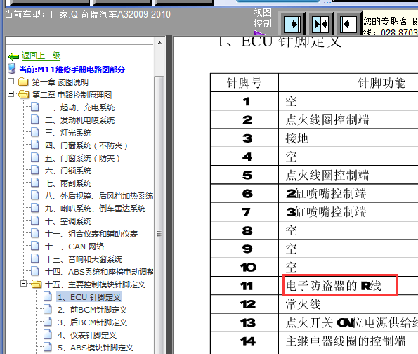Click pin 14 主继电器线圈的控制端 cell
Screen dimensions: 418x354
pyautogui.click(x=348, y=341)
